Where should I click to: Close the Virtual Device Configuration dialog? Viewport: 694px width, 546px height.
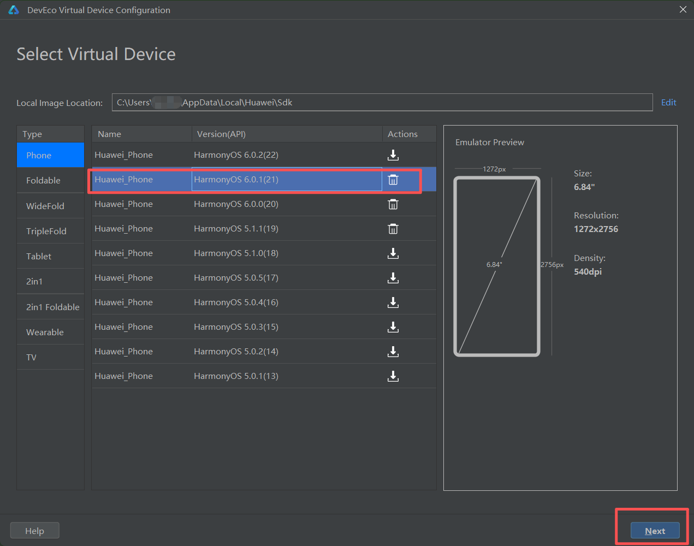tap(683, 10)
